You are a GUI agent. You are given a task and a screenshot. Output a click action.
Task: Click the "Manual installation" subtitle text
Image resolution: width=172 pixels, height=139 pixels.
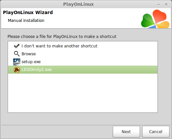(x=26, y=21)
